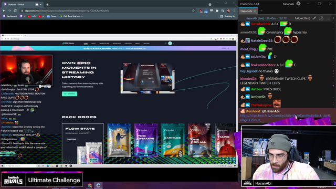Close the Slumlord - Twitch tab
Viewport: 336px width, 189px height.
pyautogui.click(x=41, y=5)
